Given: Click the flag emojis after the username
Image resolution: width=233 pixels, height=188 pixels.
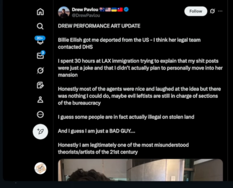Looking at the screenshot, I should point(111,10).
